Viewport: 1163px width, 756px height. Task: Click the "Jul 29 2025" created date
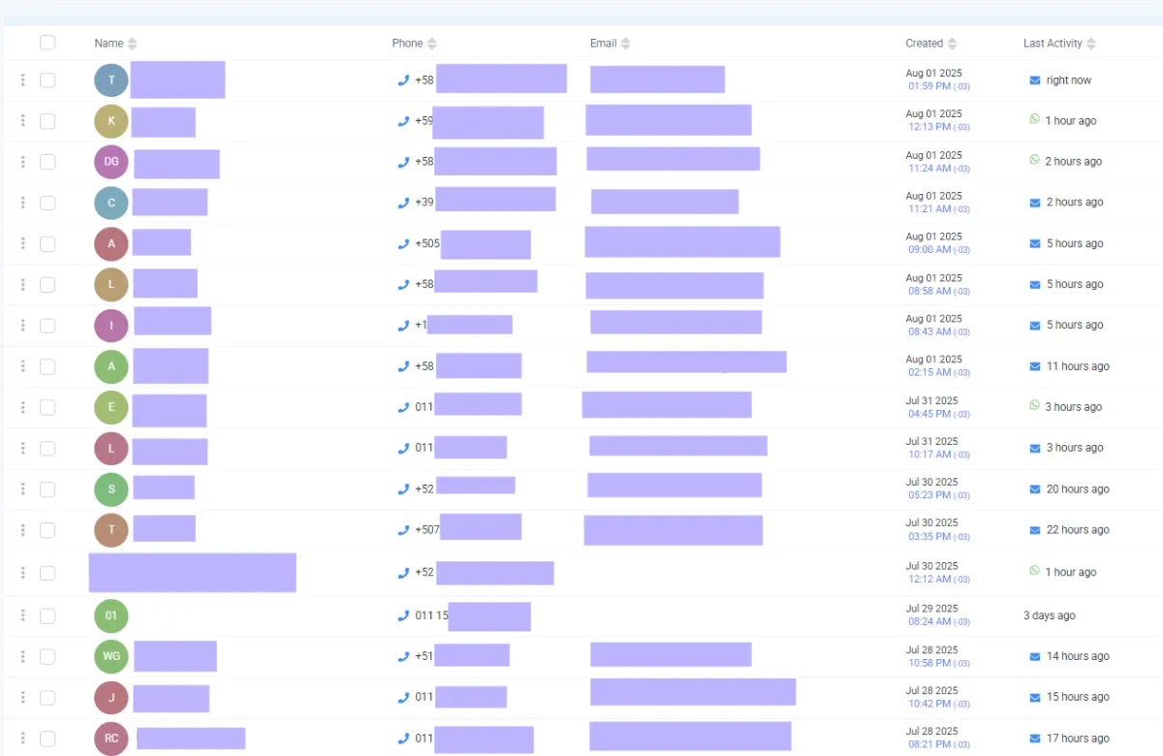coord(931,609)
